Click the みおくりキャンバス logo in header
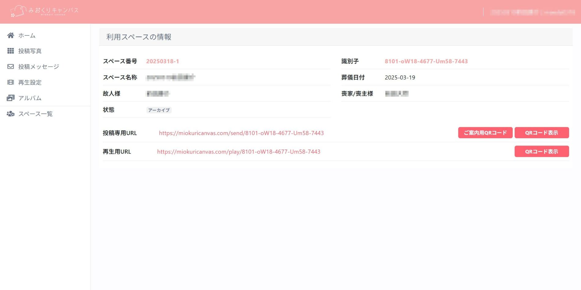 45,11
